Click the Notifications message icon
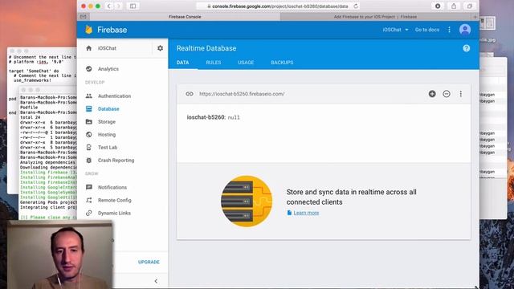Viewport: 514px width, 289px height. coord(89,187)
